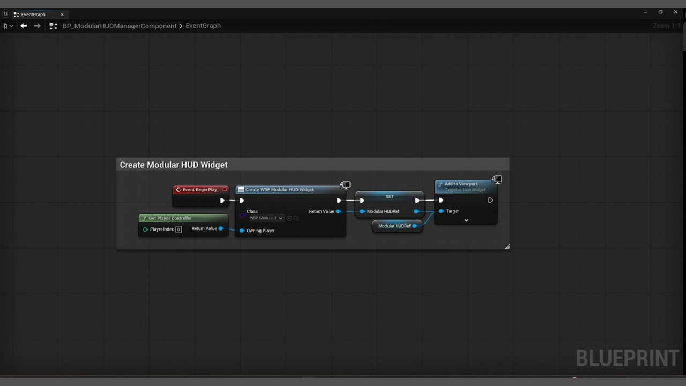Click BP_ModularHUDManagerComponent in the breadcrumb
This screenshot has height=386, width=686.
(120, 26)
